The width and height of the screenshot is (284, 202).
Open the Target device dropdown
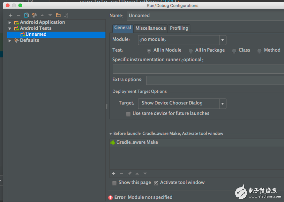(x=223, y=103)
